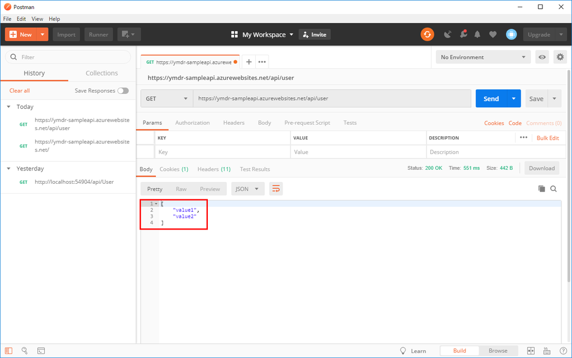This screenshot has width=572, height=358.
Task: Select the Raw response view
Action: point(181,189)
